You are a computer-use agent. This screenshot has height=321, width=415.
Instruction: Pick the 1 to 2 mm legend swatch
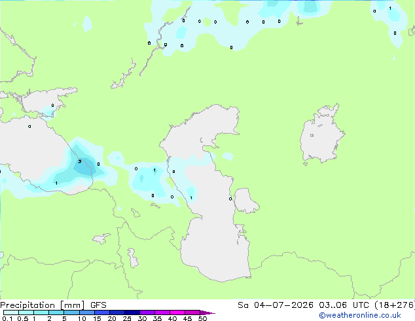click(x=41, y=312)
